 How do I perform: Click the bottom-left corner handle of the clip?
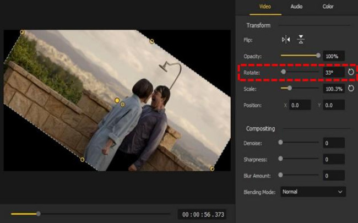[x=83, y=160]
